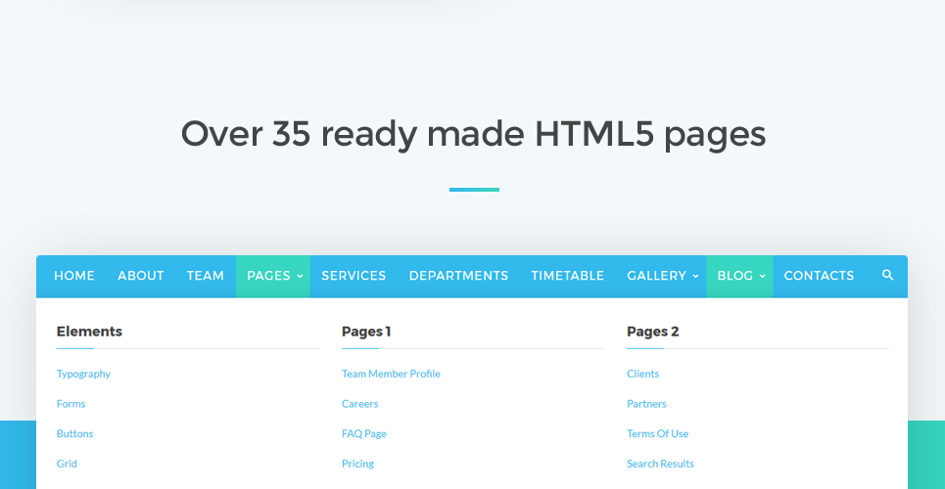Viewport: 945px width, 489px height.
Task: Click the Grid link
Action: [x=67, y=464]
